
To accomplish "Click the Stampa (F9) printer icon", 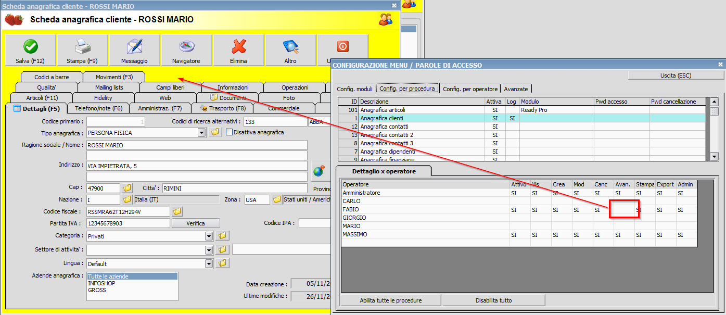I will pos(82,47).
